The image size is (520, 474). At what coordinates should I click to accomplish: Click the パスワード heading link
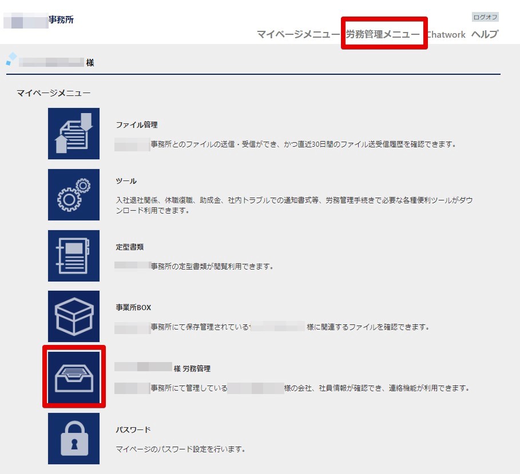pyautogui.click(x=133, y=429)
